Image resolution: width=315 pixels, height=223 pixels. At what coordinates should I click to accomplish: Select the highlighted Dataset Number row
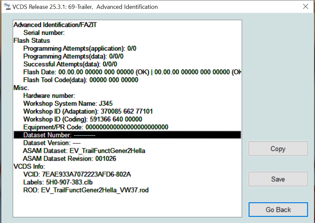coord(127,135)
